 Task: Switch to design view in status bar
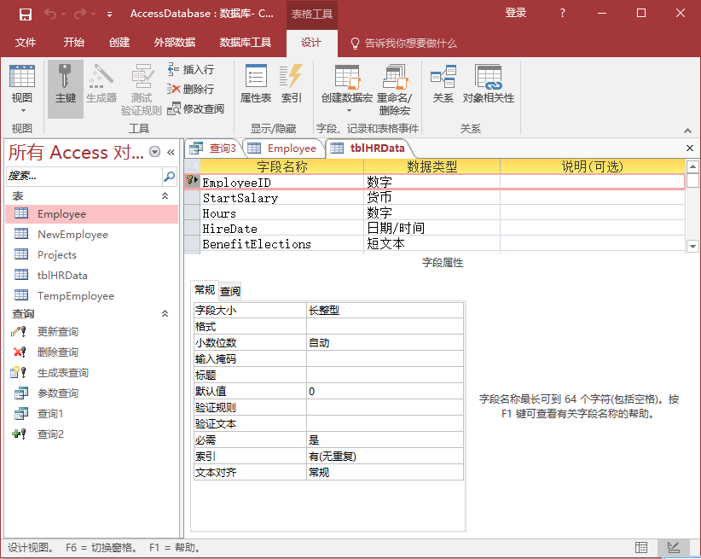click(x=673, y=547)
